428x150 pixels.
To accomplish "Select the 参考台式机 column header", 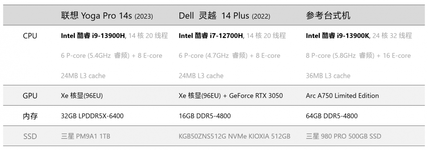I will click(328, 15).
